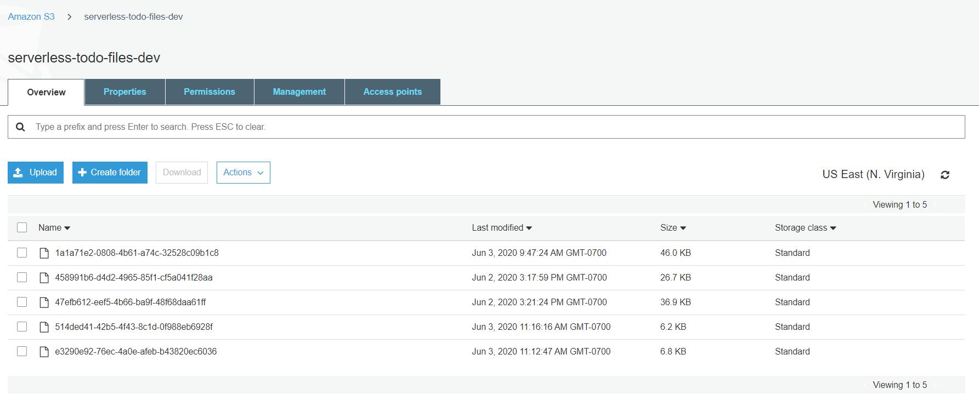Click date Jun 3, 2020 11:16:16 AM
Image resolution: width=979 pixels, height=400 pixels.
pyautogui.click(x=541, y=327)
